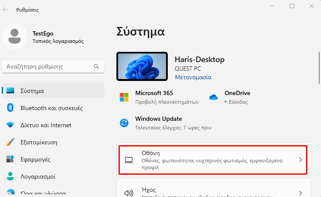This screenshot has width=321, height=197.
Task: Click the Μετονομασία link
Action: (193, 77)
